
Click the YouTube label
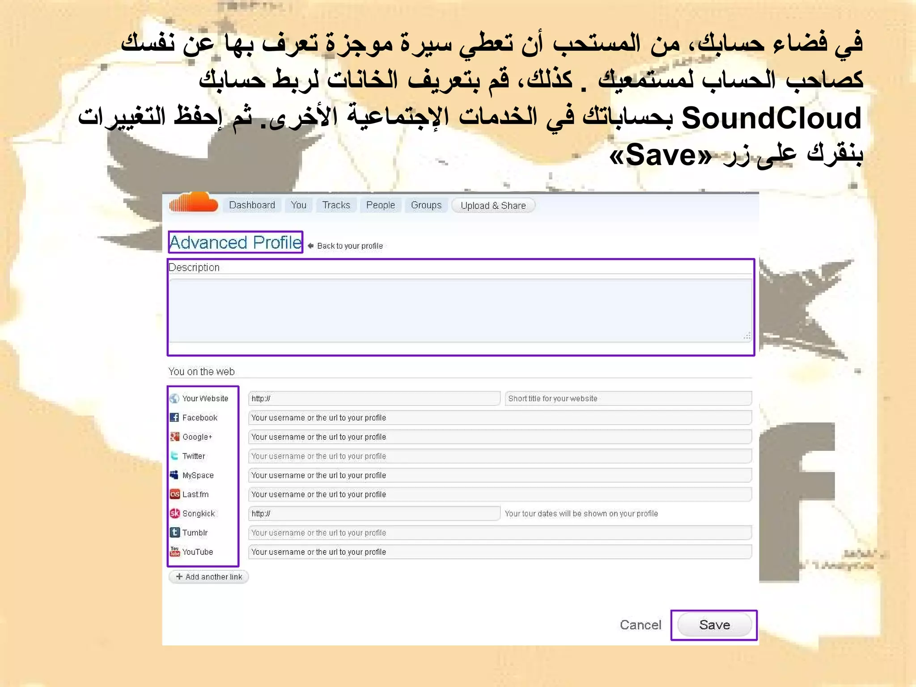[x=198, y=552]
